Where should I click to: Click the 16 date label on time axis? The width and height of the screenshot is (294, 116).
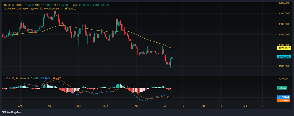coord(183,106)
